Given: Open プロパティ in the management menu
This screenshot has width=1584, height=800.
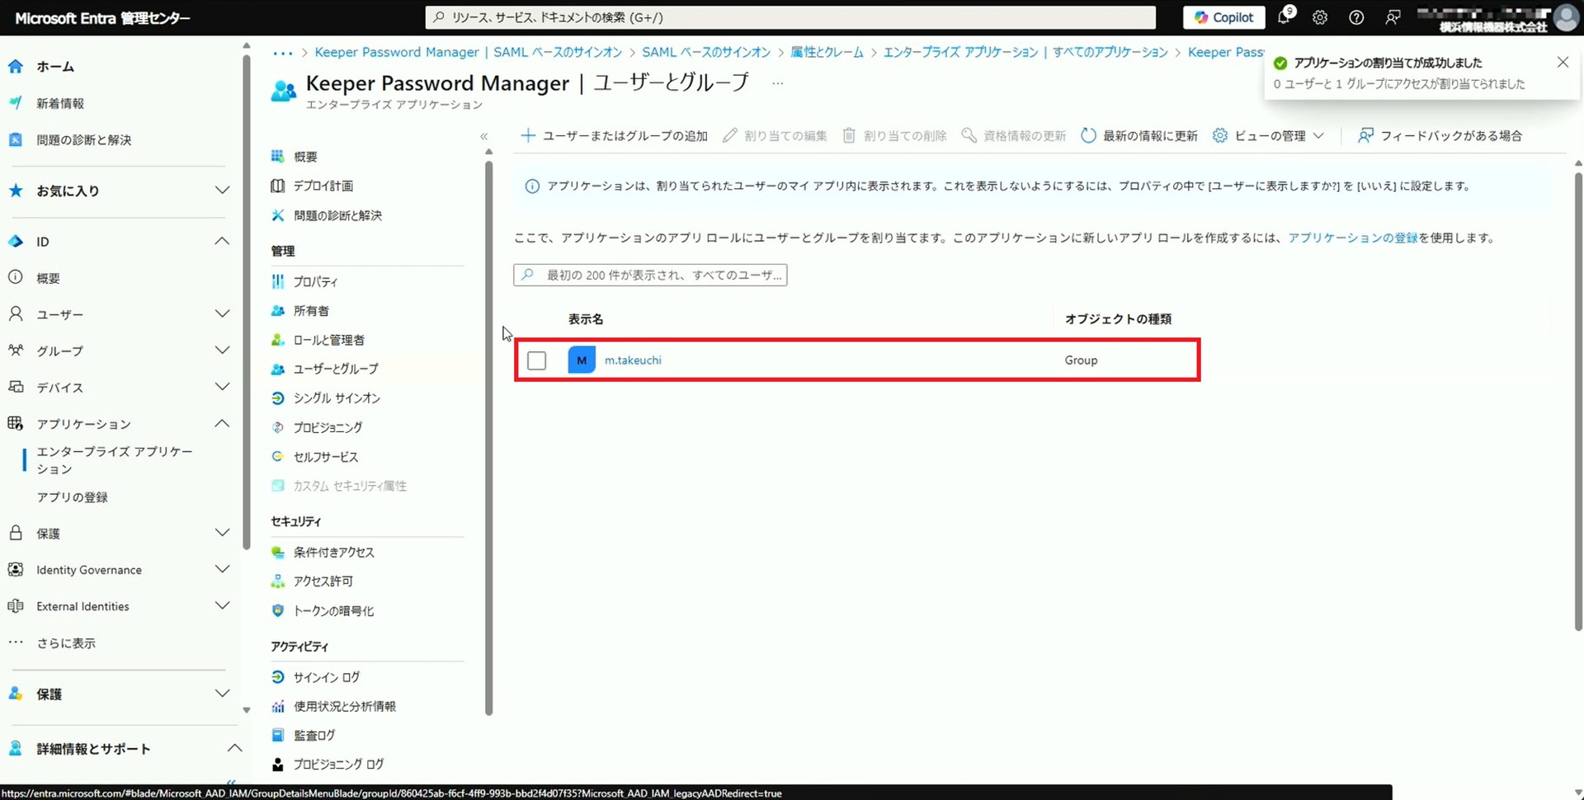Looking at the screenshot, I should (x=315, y=282).
